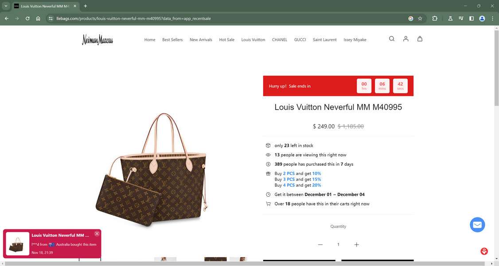
Task: Open the Chrome three-dot menu
Action: (493, 19)
